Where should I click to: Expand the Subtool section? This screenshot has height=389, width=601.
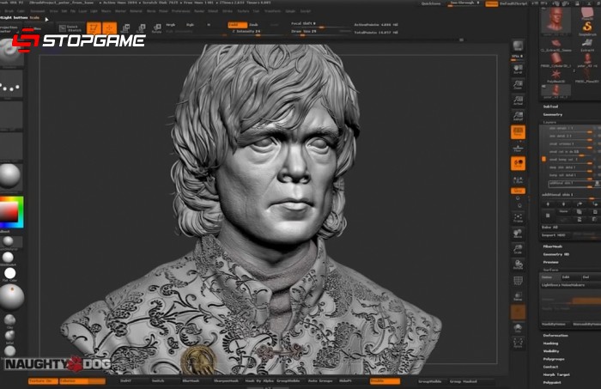point(551,106)
